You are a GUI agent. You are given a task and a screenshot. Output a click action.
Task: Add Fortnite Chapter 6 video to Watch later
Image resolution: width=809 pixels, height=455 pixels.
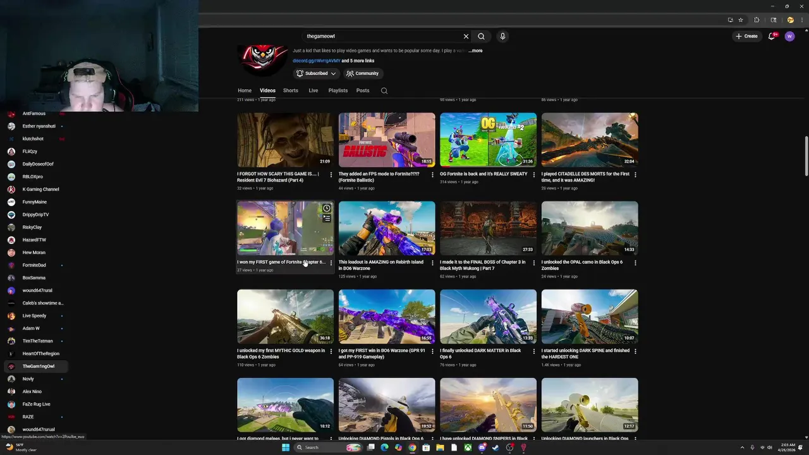pos(327,209)
